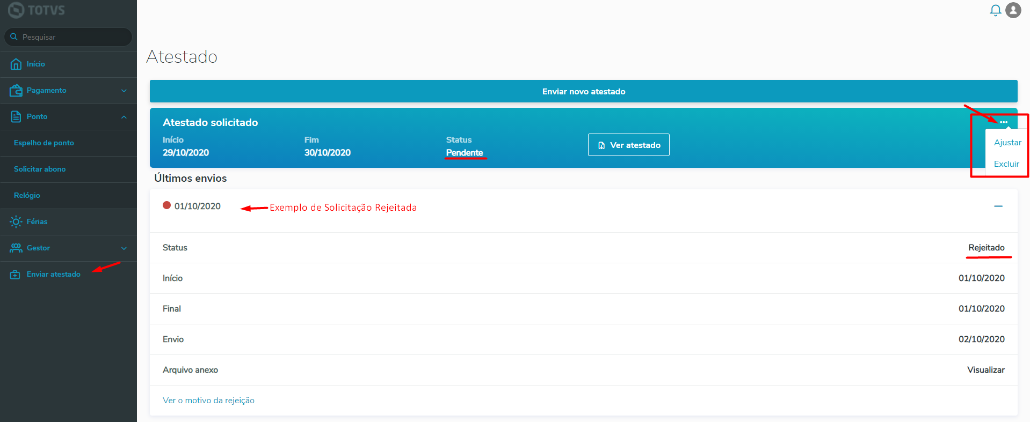Click the 30/10/2020 end date
The width and height of the screenshot is (1030, 422).
(x=328, y=153)
